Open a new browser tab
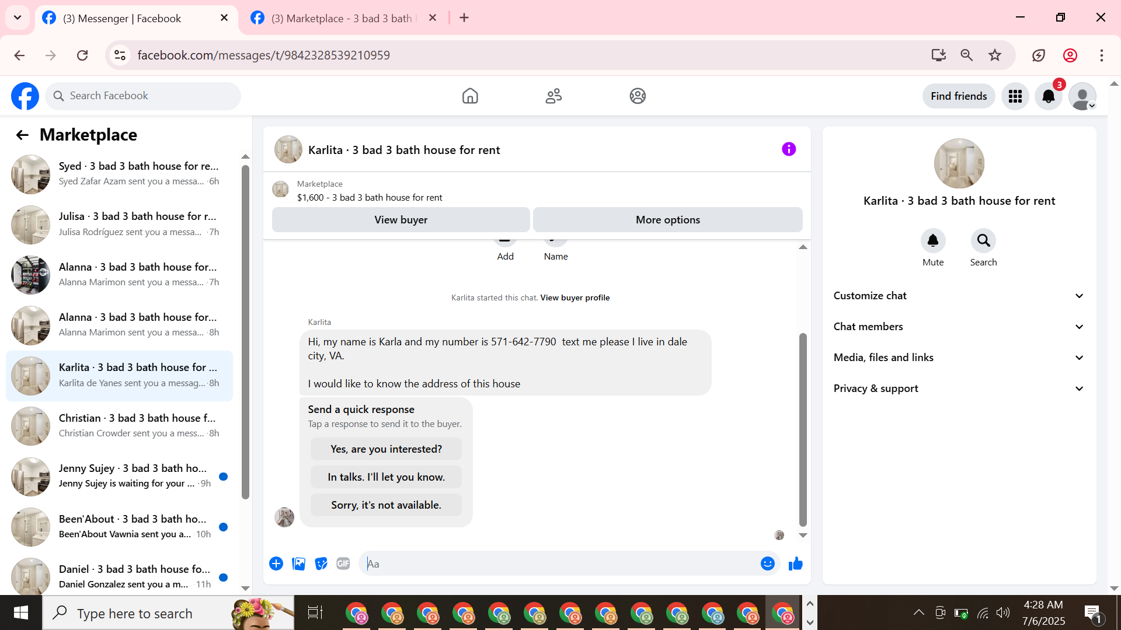Screen dimensions: 1121x630 pyautogui.click(x=464, y=18)
